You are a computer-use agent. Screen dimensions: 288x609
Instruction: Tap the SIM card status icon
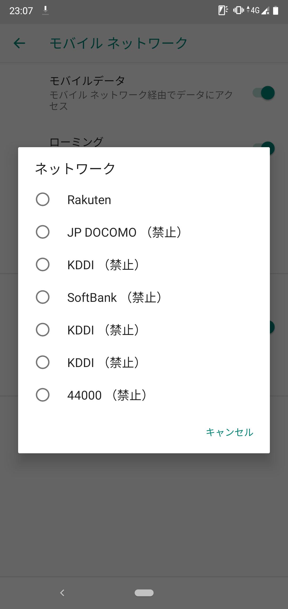click(x=223, y=10)
